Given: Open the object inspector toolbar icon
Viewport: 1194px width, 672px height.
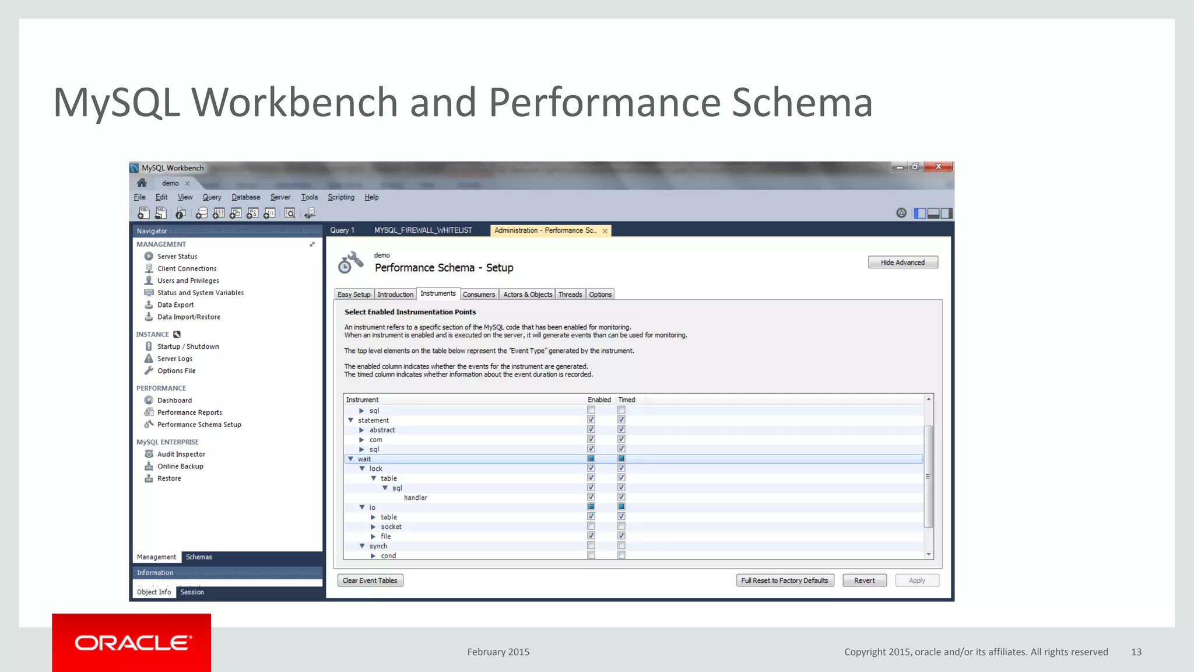Looking at the screenshot, I should (181, 213).
